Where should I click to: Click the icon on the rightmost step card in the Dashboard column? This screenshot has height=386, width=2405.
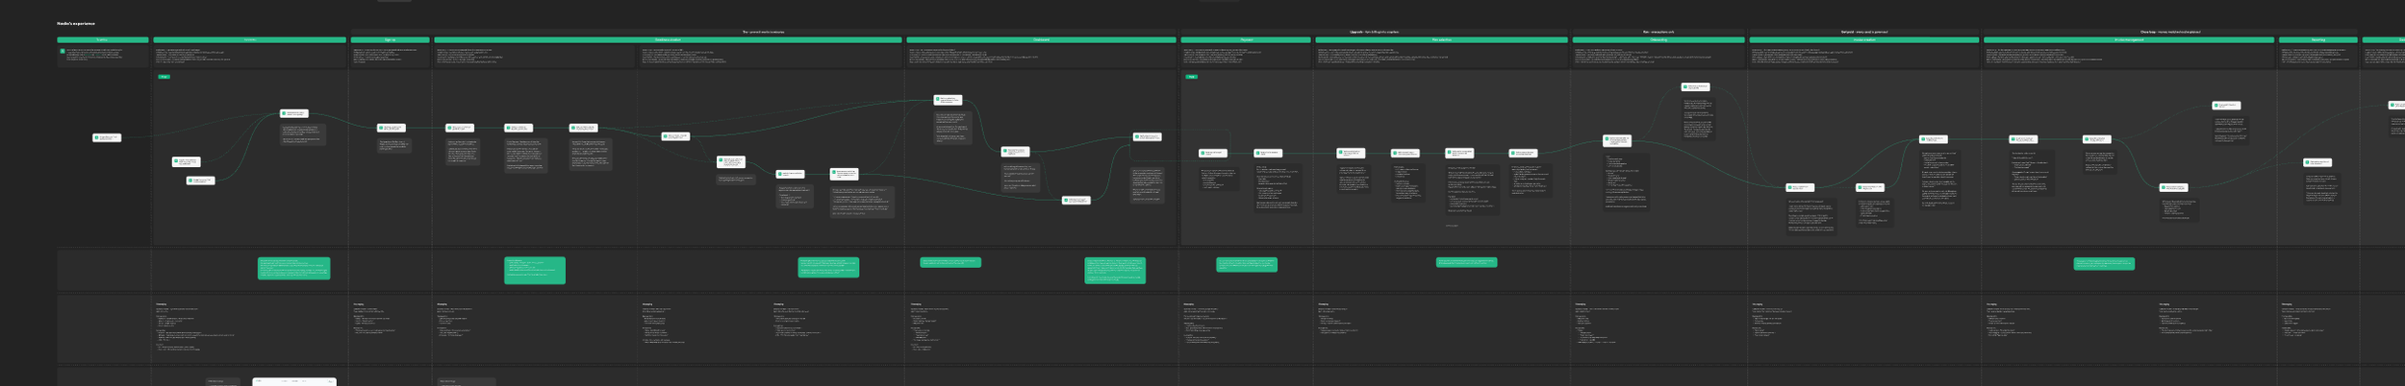click(1137, 136)
